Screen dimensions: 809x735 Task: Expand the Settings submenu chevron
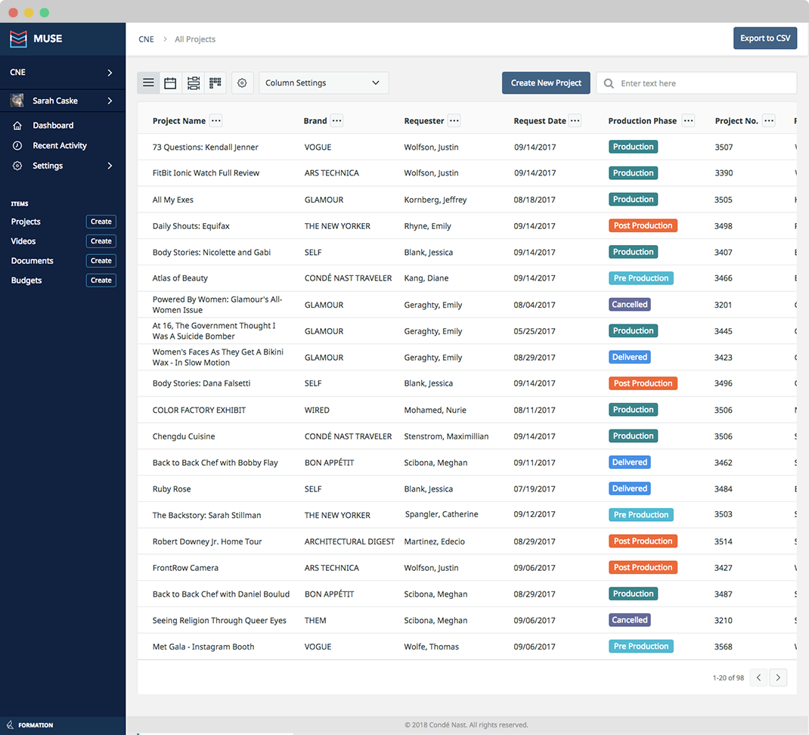tap(110, 166)
